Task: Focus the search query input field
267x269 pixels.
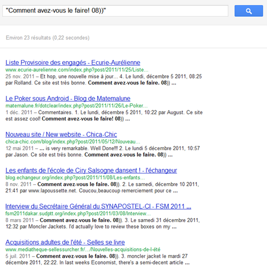Action: pos(115,11)
